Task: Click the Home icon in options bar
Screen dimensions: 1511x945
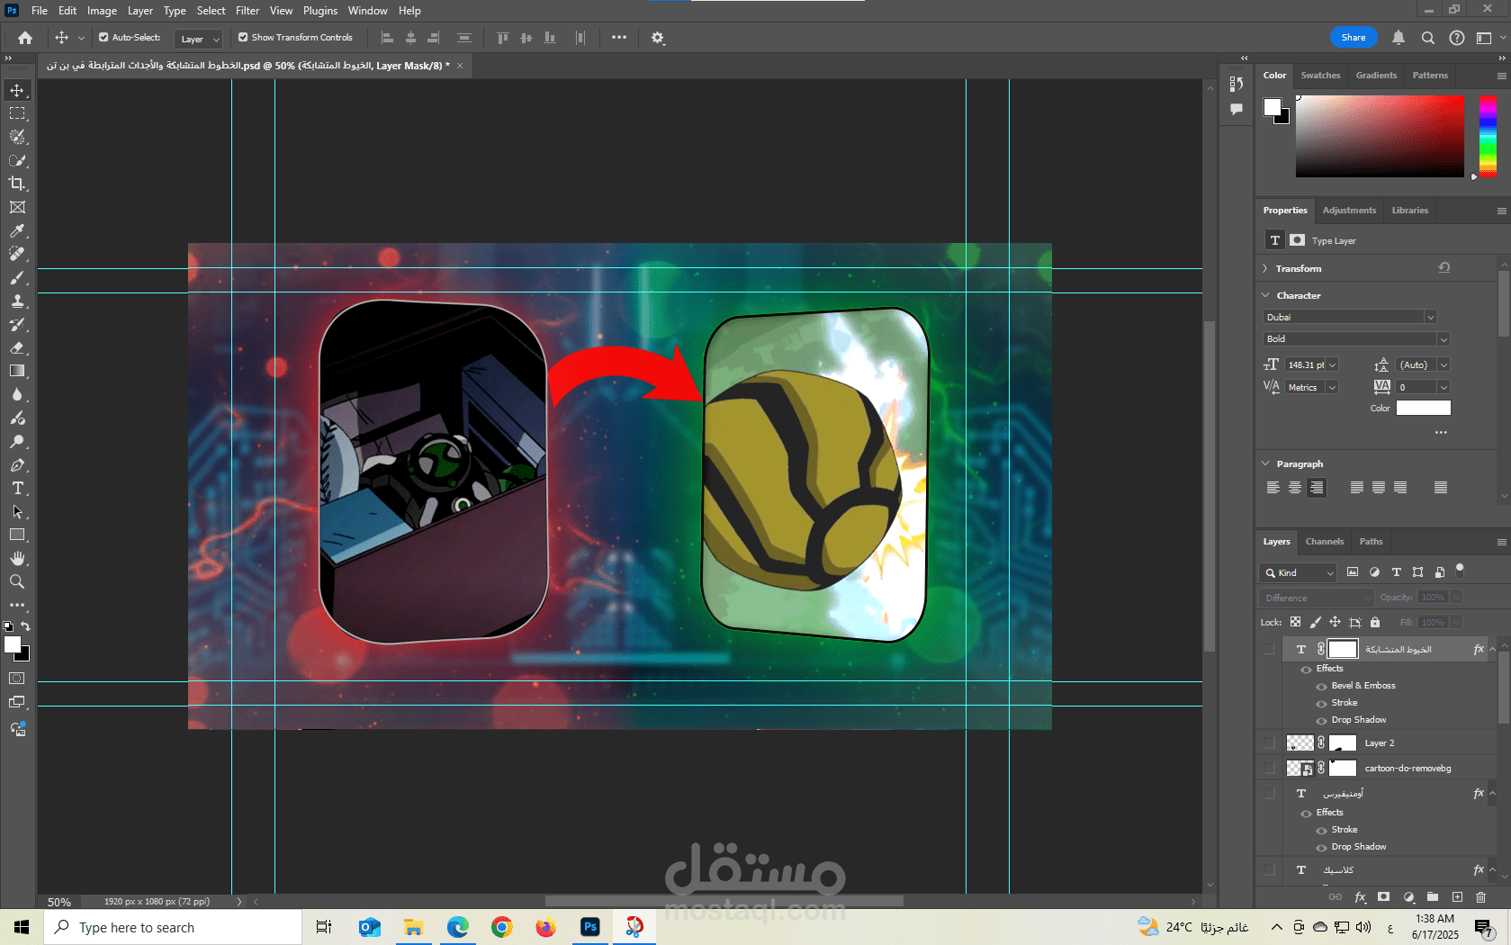Action: 25,38
